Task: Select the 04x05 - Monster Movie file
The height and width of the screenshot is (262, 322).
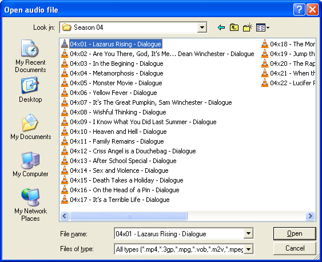Action: click(x=112, y=83)
